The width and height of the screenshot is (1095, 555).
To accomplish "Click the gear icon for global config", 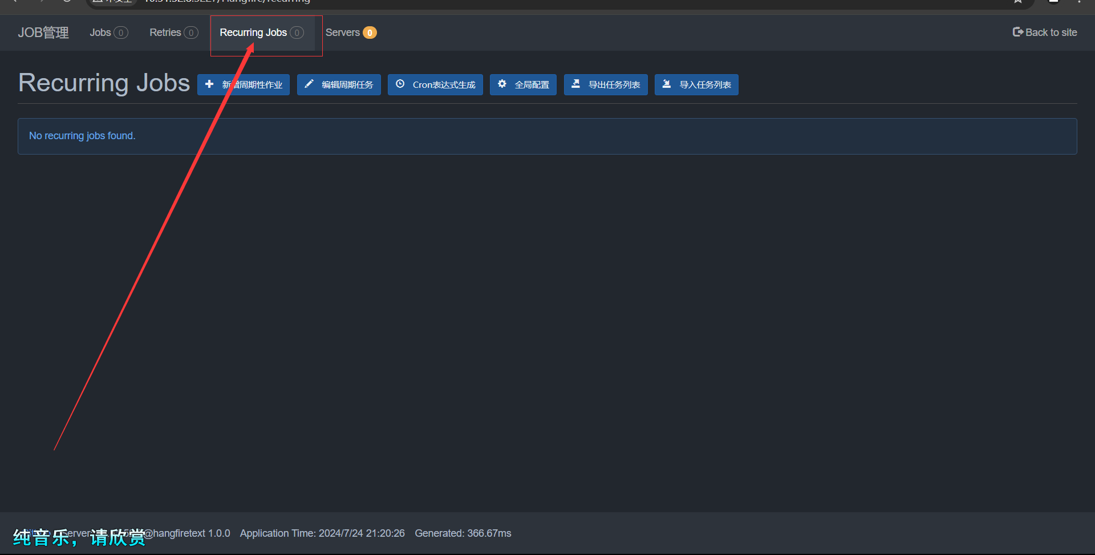I will [x=502, y=84].
